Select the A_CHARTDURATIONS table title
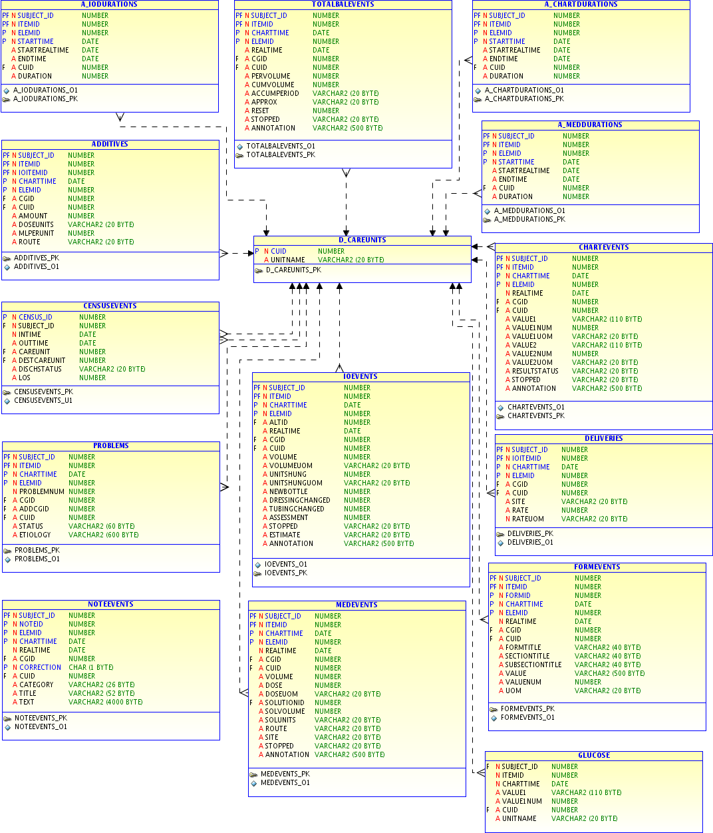Screen dimensions: 713x833 point(581,5)
